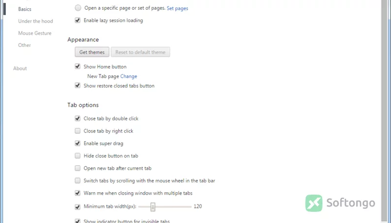Select the Other settings category
391x223 pixels.
24,45
